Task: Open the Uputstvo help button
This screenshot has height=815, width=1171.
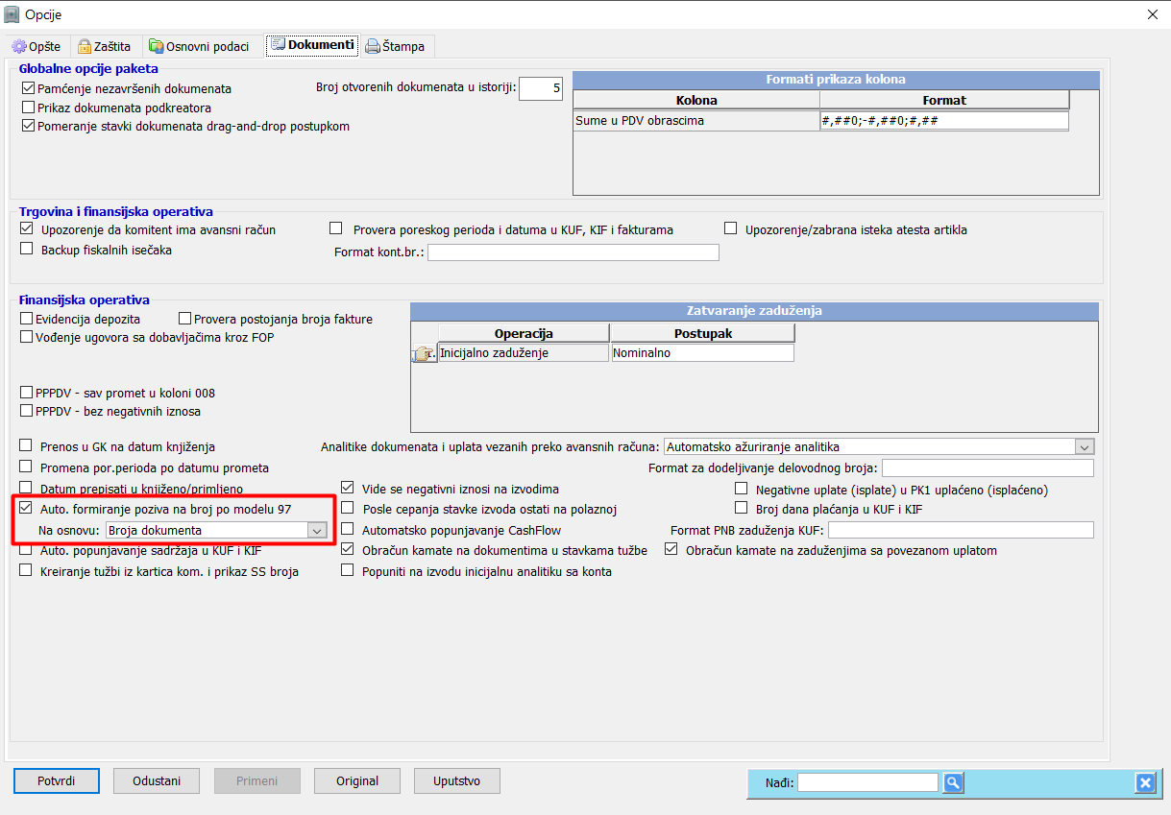Action: coord(457,780)
